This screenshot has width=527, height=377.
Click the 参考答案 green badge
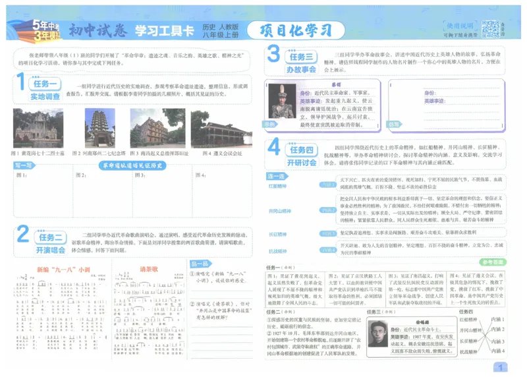[493, 262]
